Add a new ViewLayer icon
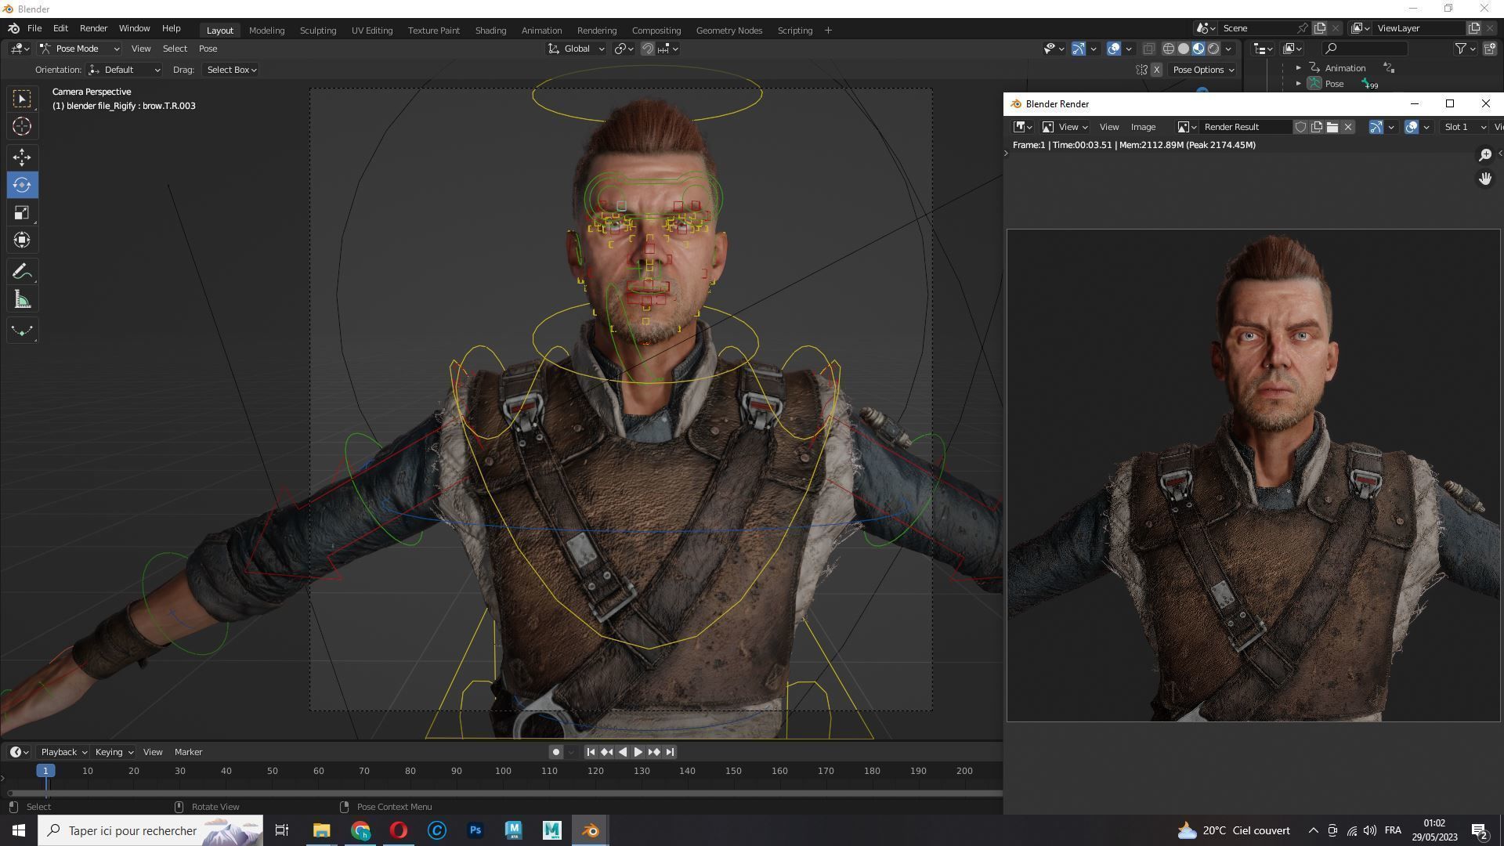This screenshot has width=1504, height=846. point(1473,28)
